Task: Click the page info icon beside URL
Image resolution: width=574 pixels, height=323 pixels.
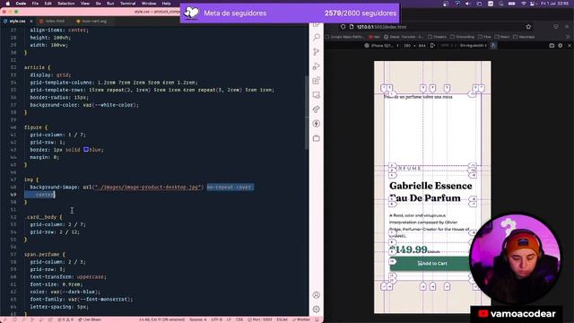Action: [x=351, y=27]
